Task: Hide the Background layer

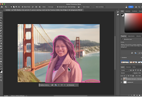Action: (x=122, y=82)
